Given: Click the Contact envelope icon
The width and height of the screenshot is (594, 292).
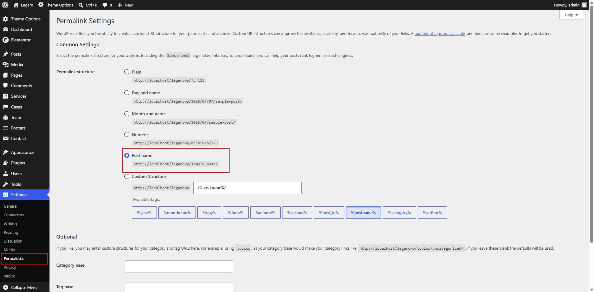Looking at the screenshot, I should pos(6,138).
